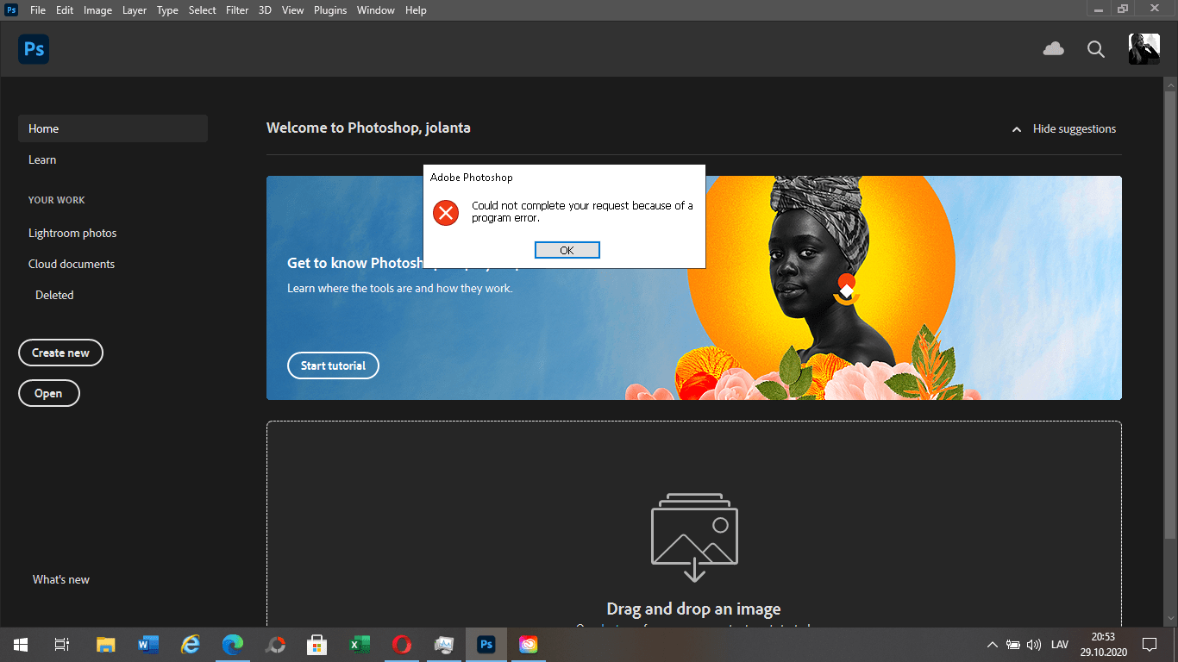Click the drag-and-drop image placeholder icon

(693, 536)
